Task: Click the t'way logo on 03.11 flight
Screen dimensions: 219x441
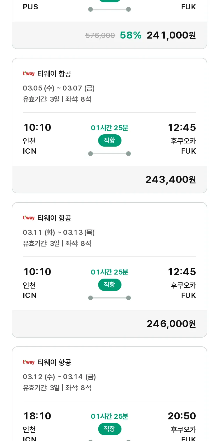Action: tap(29, 218)
